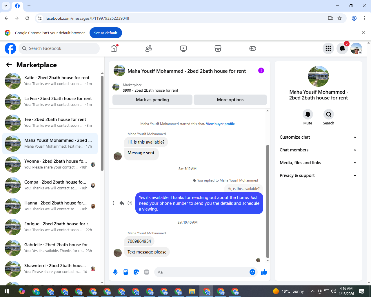Focus the Aa message input box

[202, 272]
